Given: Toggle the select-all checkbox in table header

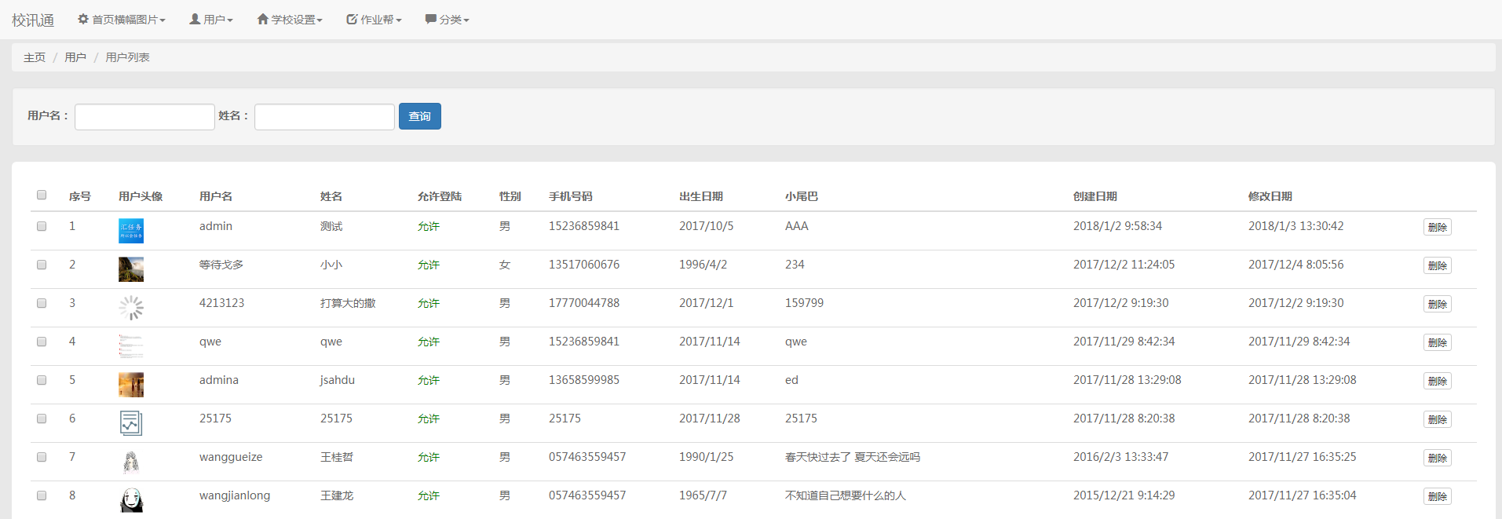Looking at the screenshot, I should [42, 195].
